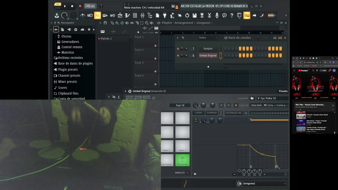This screenshot has width=338, height=190.
Task: Toggle the 3.2.1 countdown before recording
Action: [x=97, y=15]
